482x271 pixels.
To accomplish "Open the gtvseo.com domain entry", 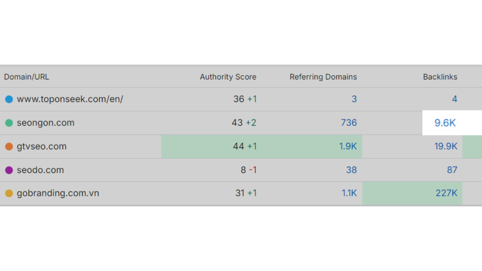I will click(42, 146).
